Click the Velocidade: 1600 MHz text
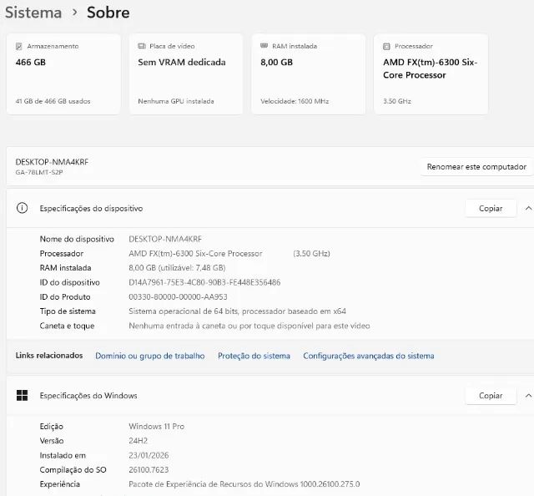 click(x=295, y=101)
